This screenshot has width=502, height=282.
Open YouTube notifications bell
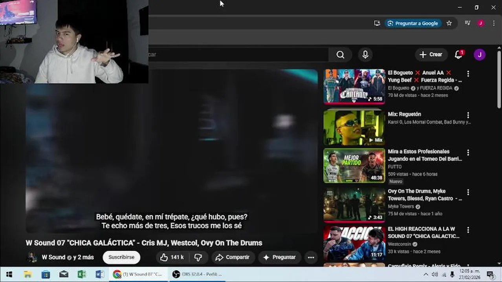click(x=458, y=54)
